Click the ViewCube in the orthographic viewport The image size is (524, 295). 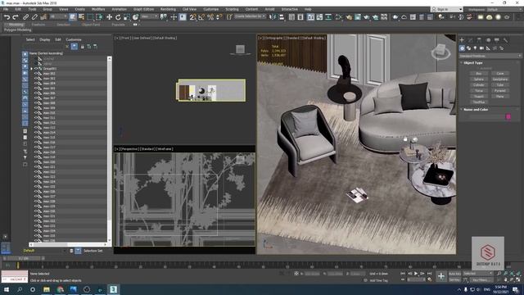tap(440, 52)
